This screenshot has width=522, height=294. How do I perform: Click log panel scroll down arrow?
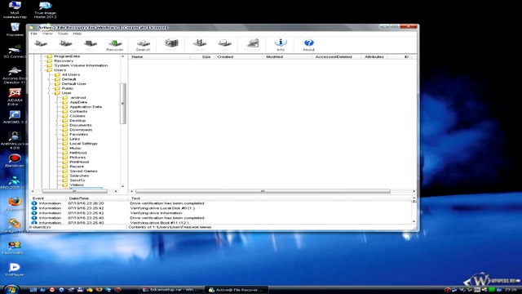[x=414, y=221]
